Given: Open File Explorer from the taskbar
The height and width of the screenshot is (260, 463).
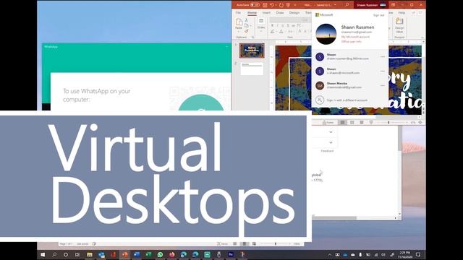Looking at the screenshot, I should point(90,254).
